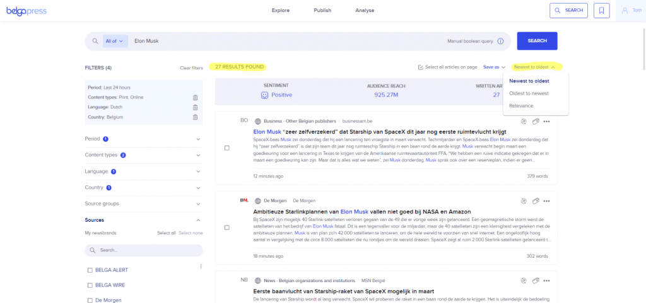The width and height of the screenshot is (646, 303).
Task: Open Eerste baanvlucht van Starship-raket headline
Action: pos(344,292)
